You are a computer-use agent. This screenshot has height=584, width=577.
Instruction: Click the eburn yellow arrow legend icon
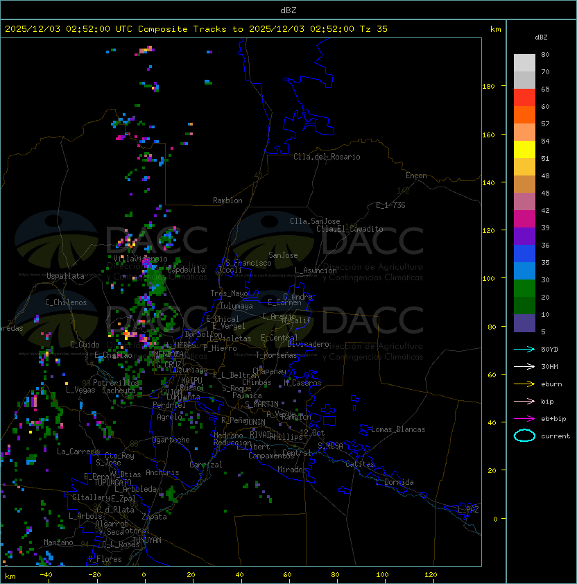524,384
